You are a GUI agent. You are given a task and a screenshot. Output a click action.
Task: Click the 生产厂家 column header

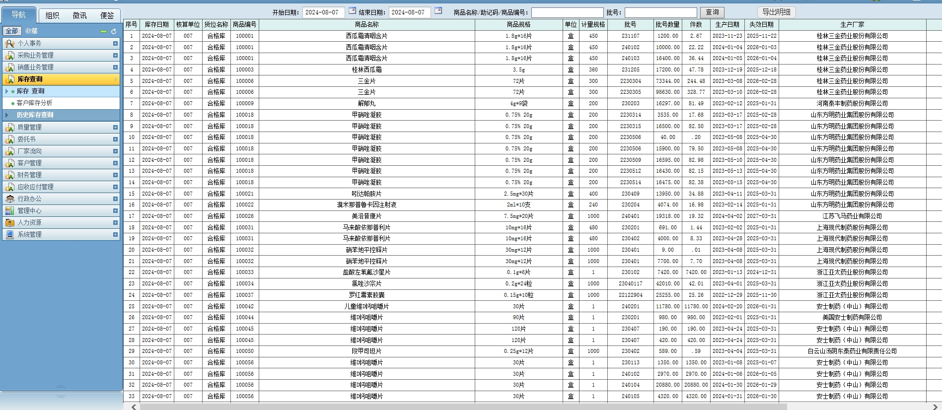tap(852, 24)
